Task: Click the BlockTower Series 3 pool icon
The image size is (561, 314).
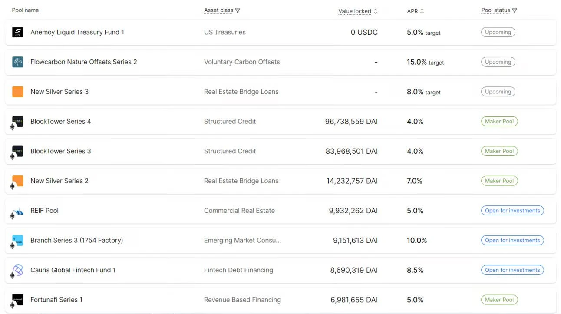Action: click(18, 151)
